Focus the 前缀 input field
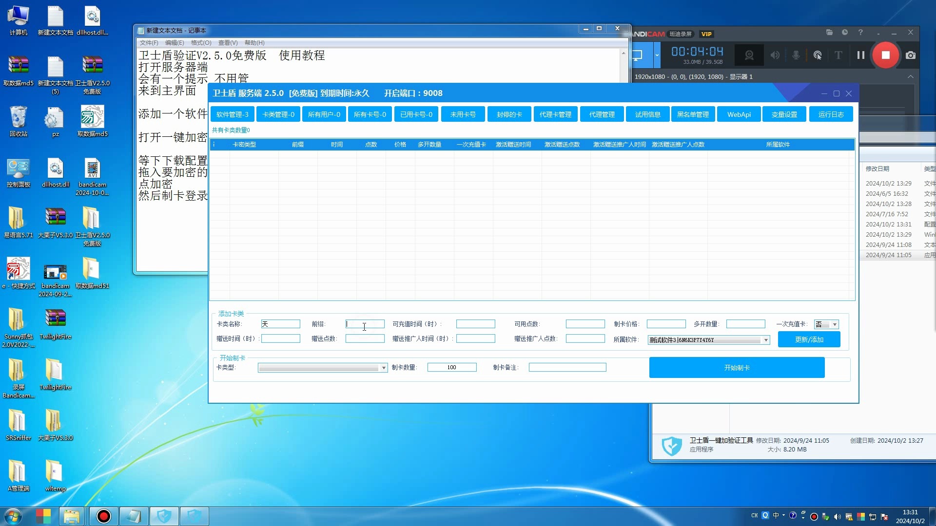The height and width of the screenshot is (526, 936). pos(365,324)
